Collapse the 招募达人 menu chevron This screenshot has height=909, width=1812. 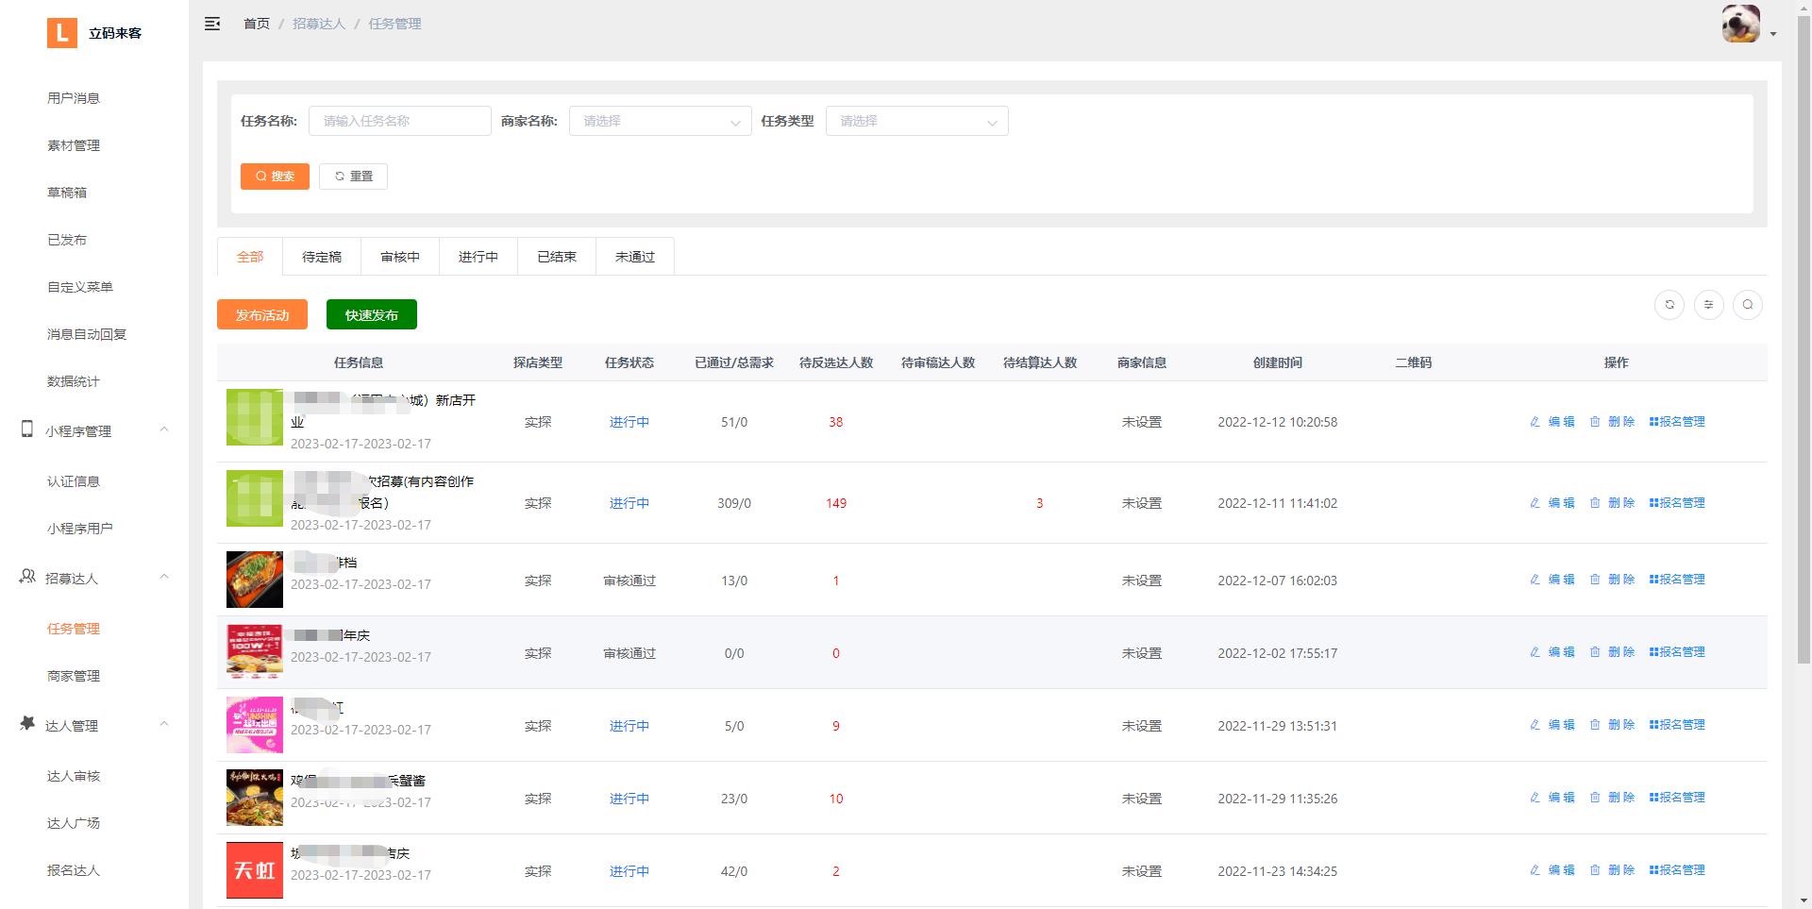tap(164, 577)
